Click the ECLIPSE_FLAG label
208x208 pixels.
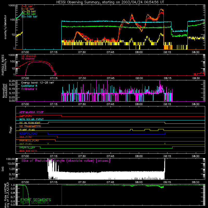pyautogui.click(x=28, y=133)
